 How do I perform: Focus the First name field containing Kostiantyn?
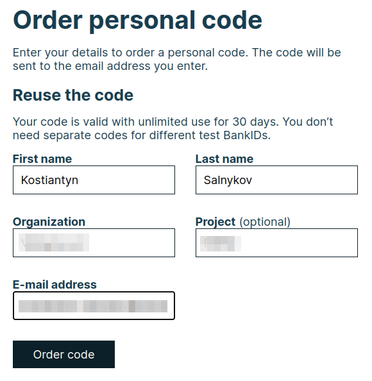pos(94,180)
